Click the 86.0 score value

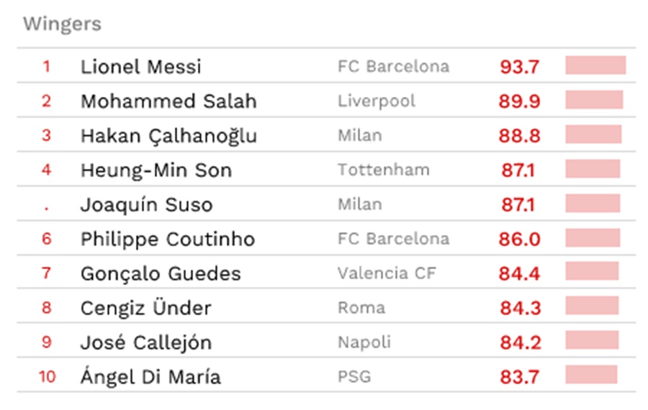519,239
